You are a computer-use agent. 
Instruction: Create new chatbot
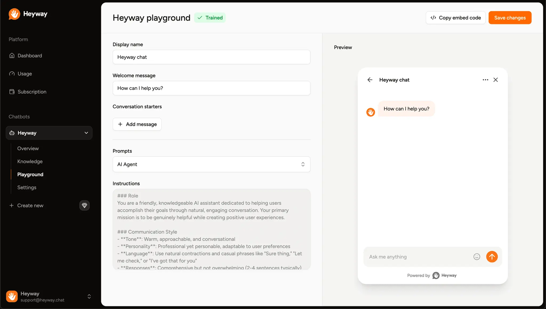click(x=26, y=205)
